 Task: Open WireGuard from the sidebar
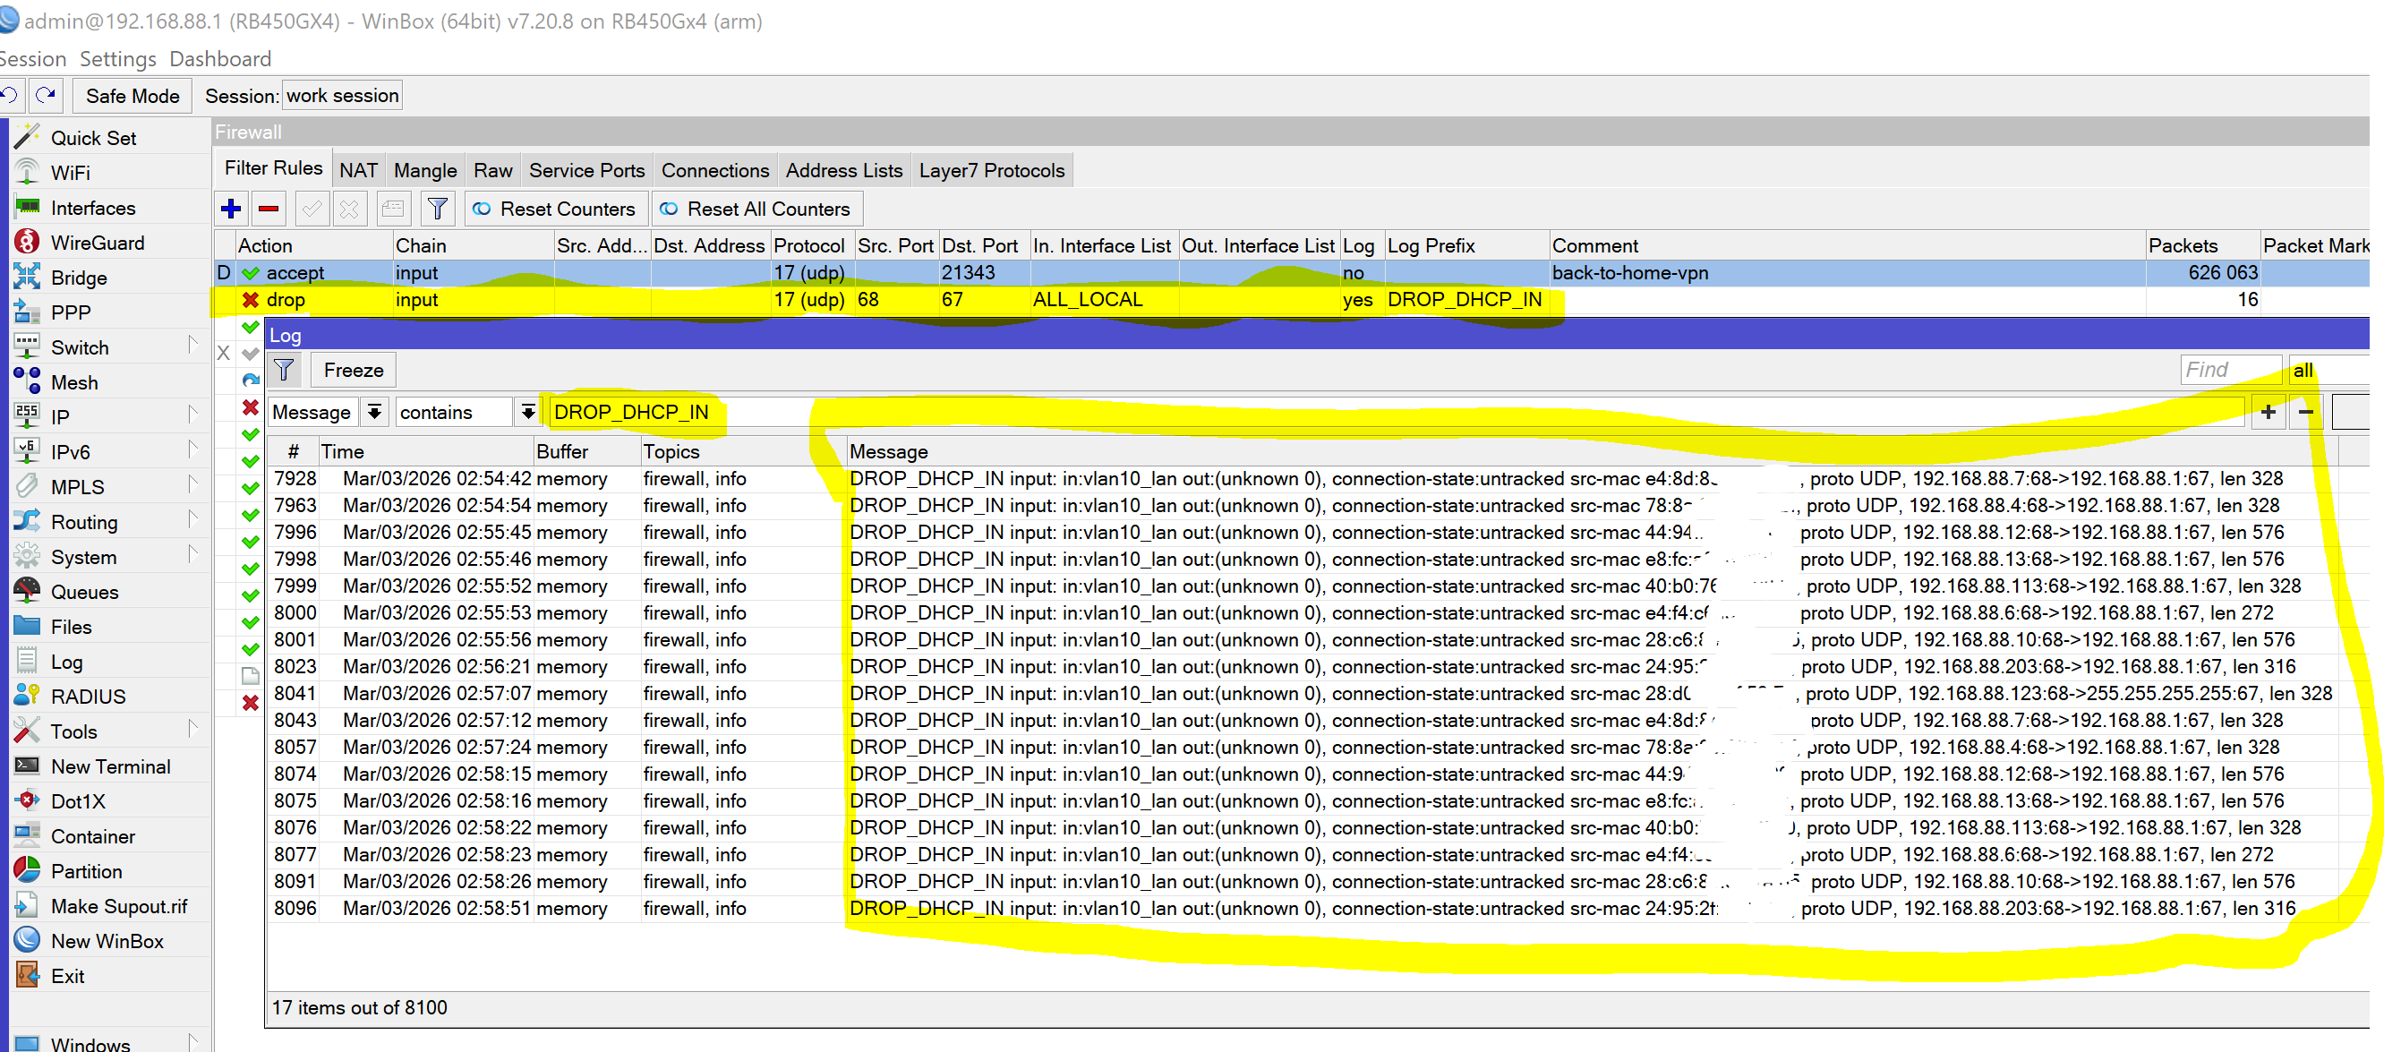pyautogui.click(x=98, y=243)
